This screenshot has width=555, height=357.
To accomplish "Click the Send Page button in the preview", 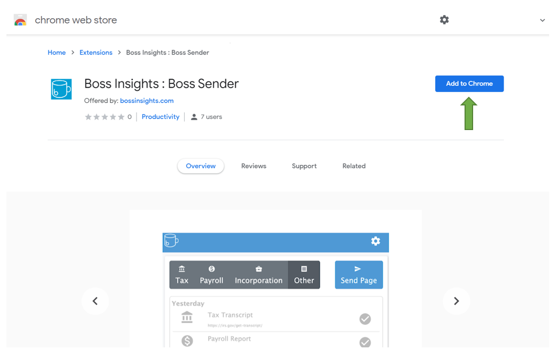I will [x=359, y=275].
